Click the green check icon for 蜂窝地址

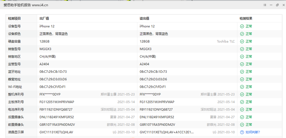(x=242, y=79)
